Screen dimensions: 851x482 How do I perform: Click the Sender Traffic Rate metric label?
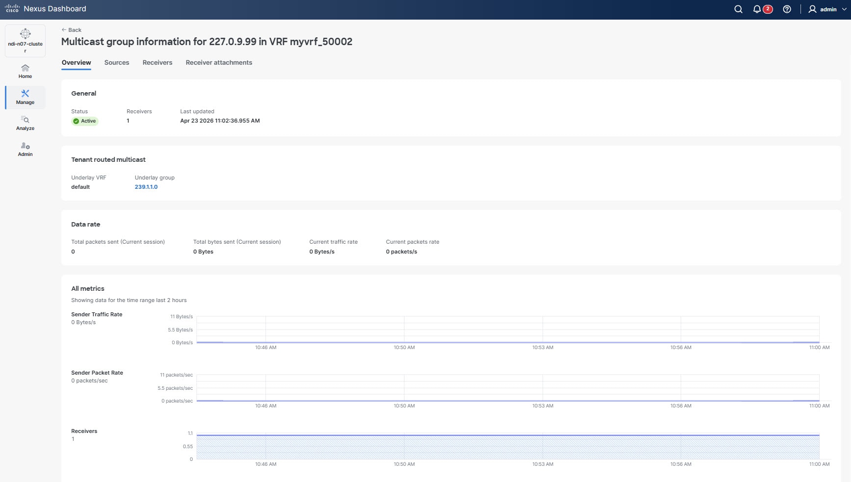97,314
